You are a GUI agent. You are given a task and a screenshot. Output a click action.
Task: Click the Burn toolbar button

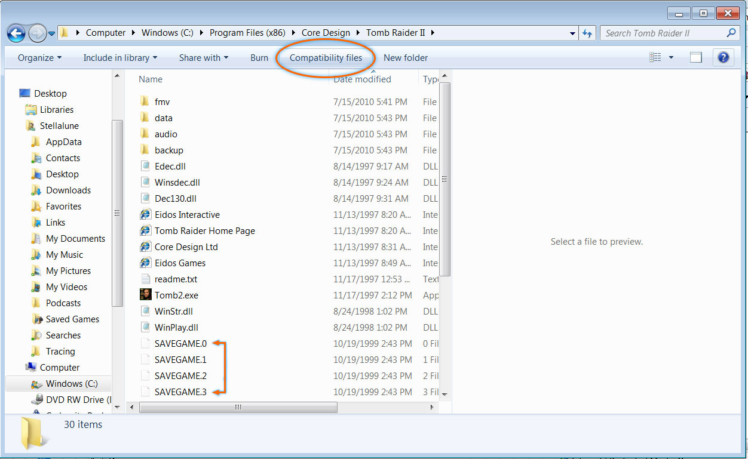[x=259, y=58]
